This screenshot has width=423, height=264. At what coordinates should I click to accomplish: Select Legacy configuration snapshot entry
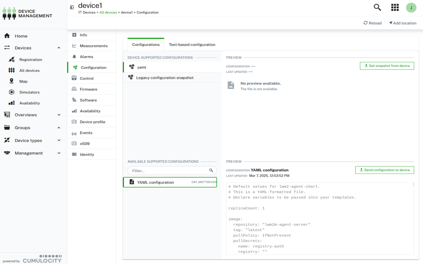pos(164,78)
